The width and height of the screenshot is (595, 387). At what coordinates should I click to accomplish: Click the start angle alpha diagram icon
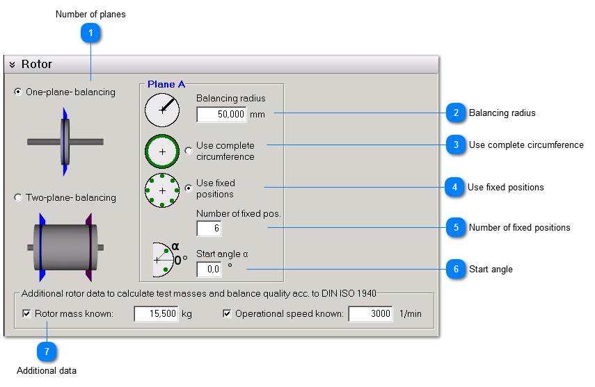point(167,260)
